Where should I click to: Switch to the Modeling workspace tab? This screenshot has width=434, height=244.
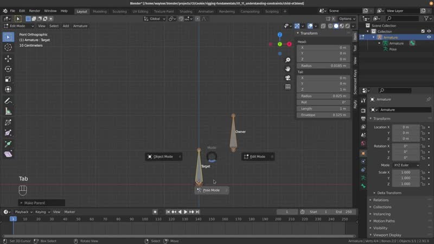[x=100, y=11]
